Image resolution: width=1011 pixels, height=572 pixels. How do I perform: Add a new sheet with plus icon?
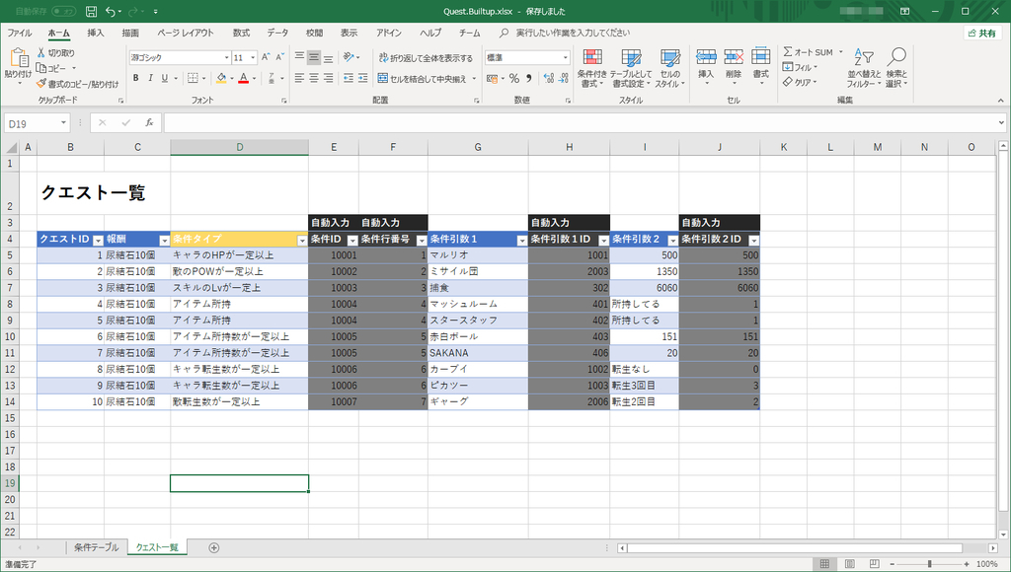point(214,547)
